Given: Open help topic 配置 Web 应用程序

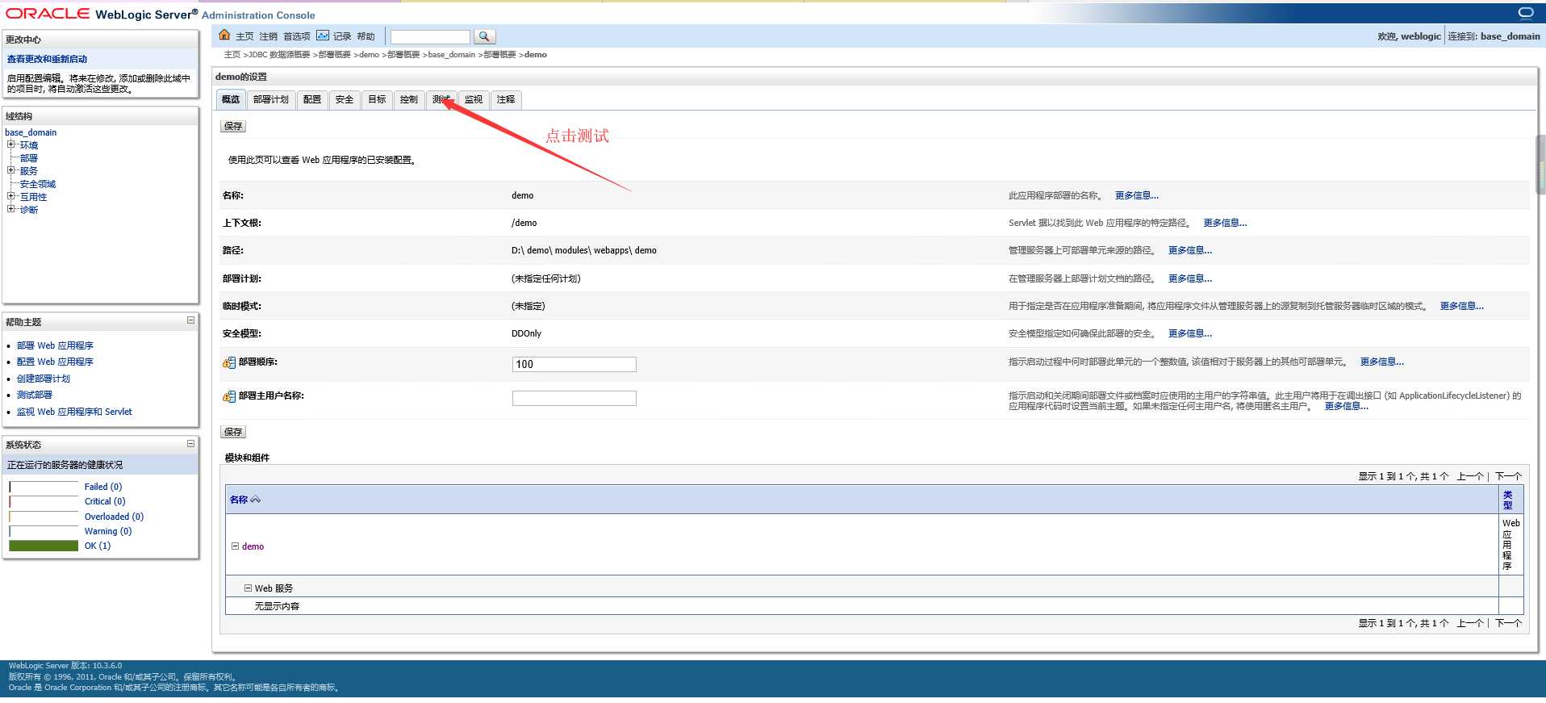Looking at the screenshot, I should tap(55, 362).
